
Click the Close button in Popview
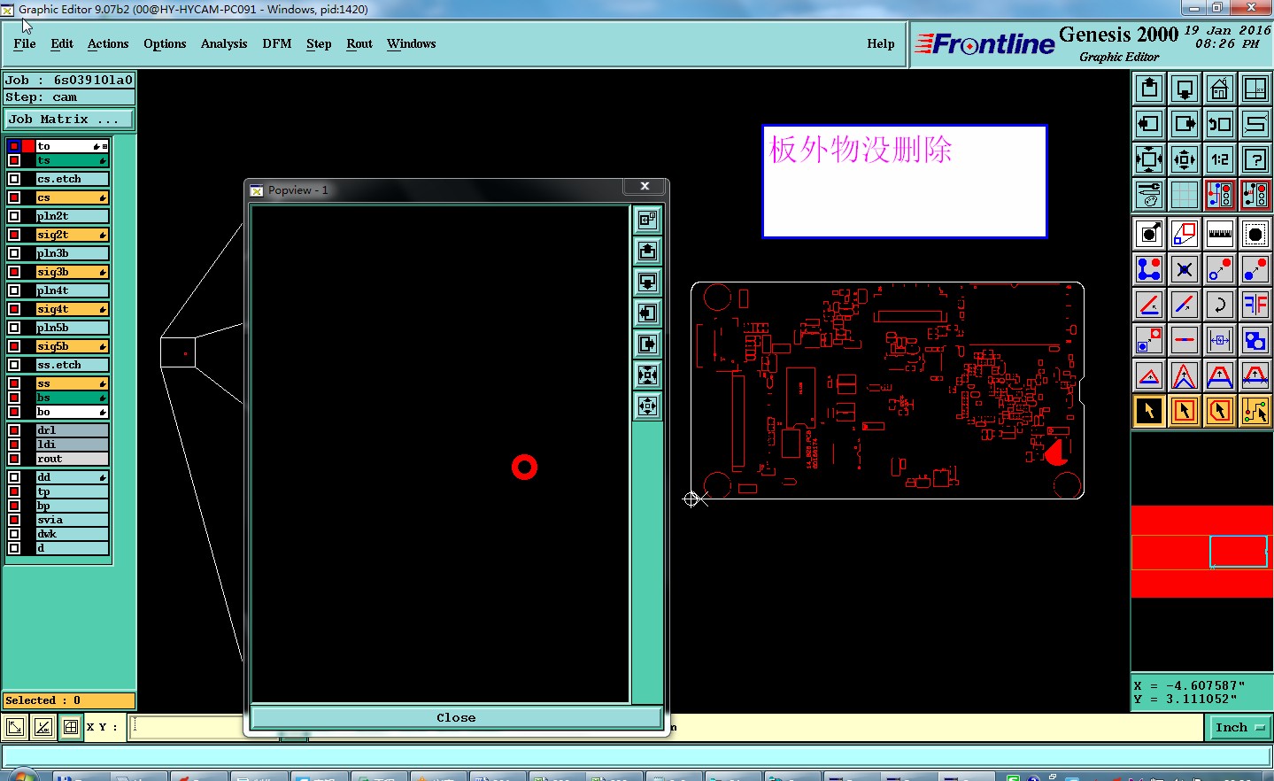tap(456, 717)
